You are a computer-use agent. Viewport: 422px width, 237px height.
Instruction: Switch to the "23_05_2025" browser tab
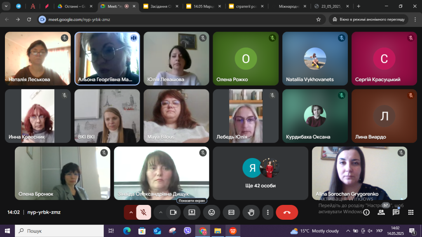point(331,6)
